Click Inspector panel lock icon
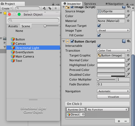The height and width of the screenshot is (126, 135). pos(127,4)
